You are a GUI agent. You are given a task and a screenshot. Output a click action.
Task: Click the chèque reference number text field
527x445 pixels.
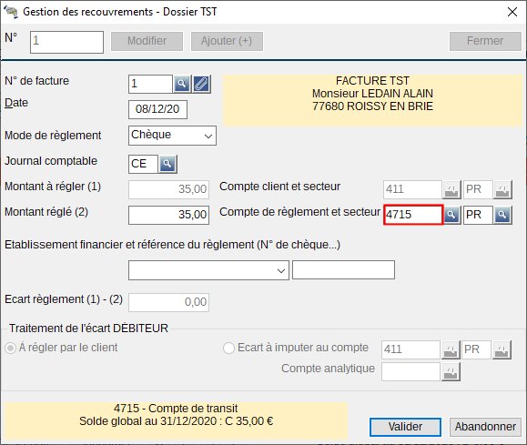[343, 270]
